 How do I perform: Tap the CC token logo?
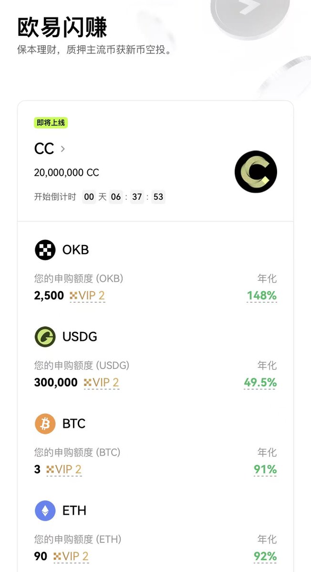tap(256, 172)
